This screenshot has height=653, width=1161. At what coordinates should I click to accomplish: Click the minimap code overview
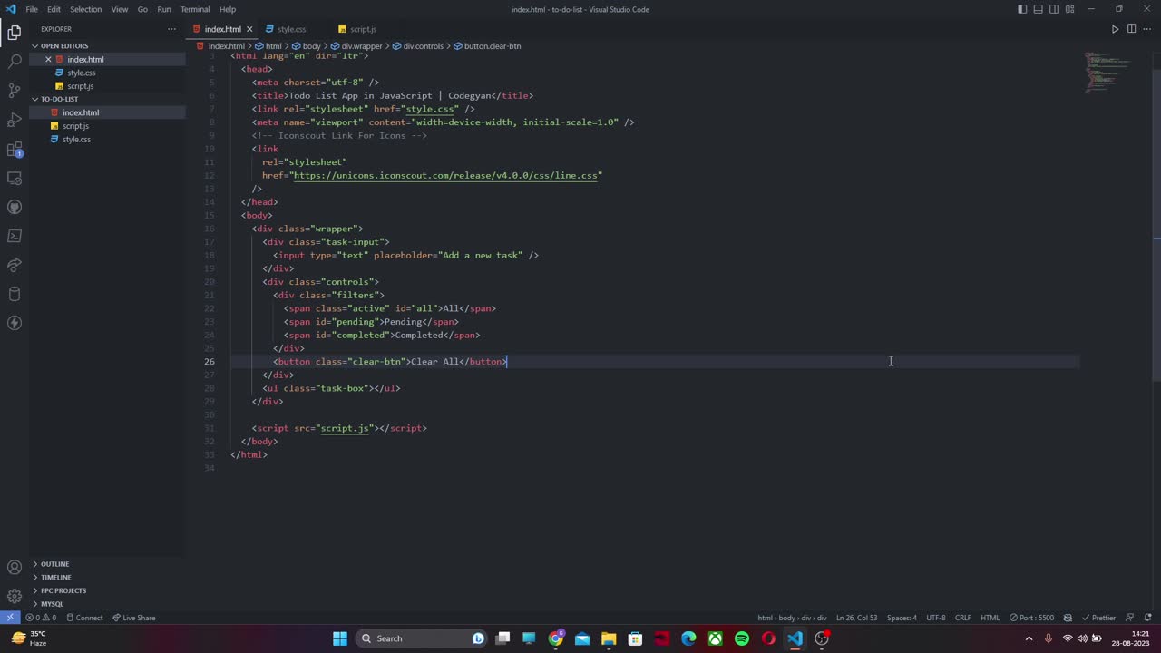click(x=1108, y=73)
